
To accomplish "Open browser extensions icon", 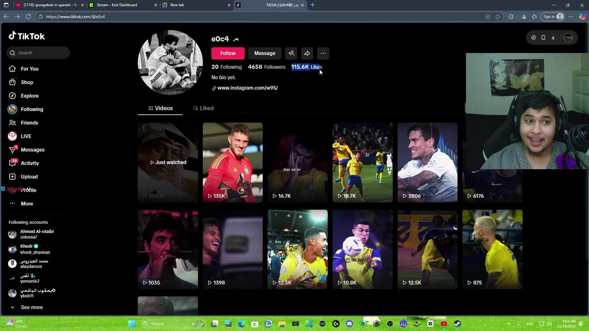I will 511,17.
